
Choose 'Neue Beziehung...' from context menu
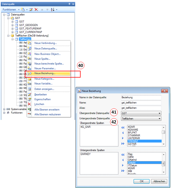[x=45, y=73]
